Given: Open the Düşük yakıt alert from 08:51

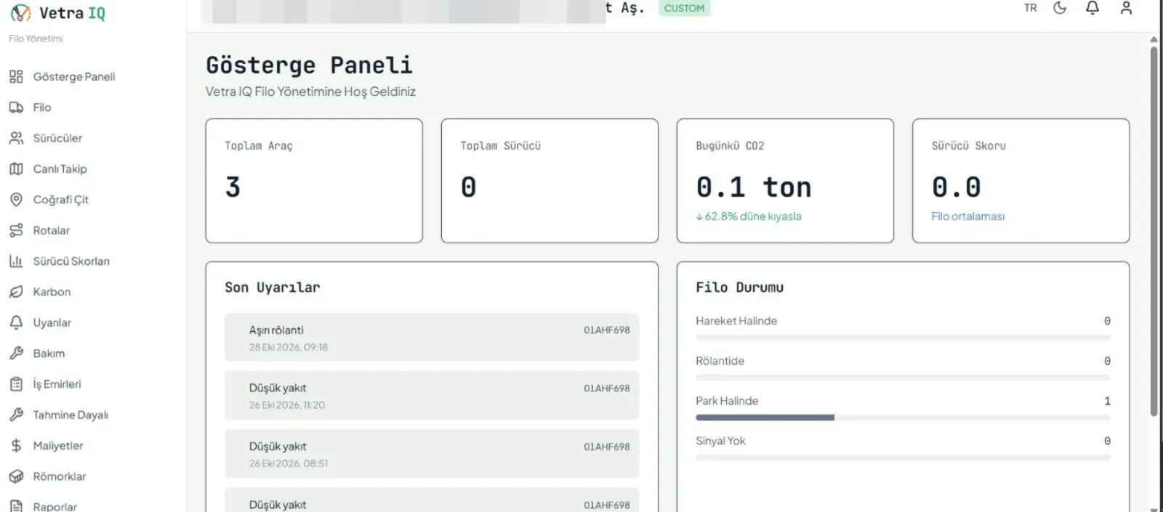Looking at the screenshot, I should (432, 454).
